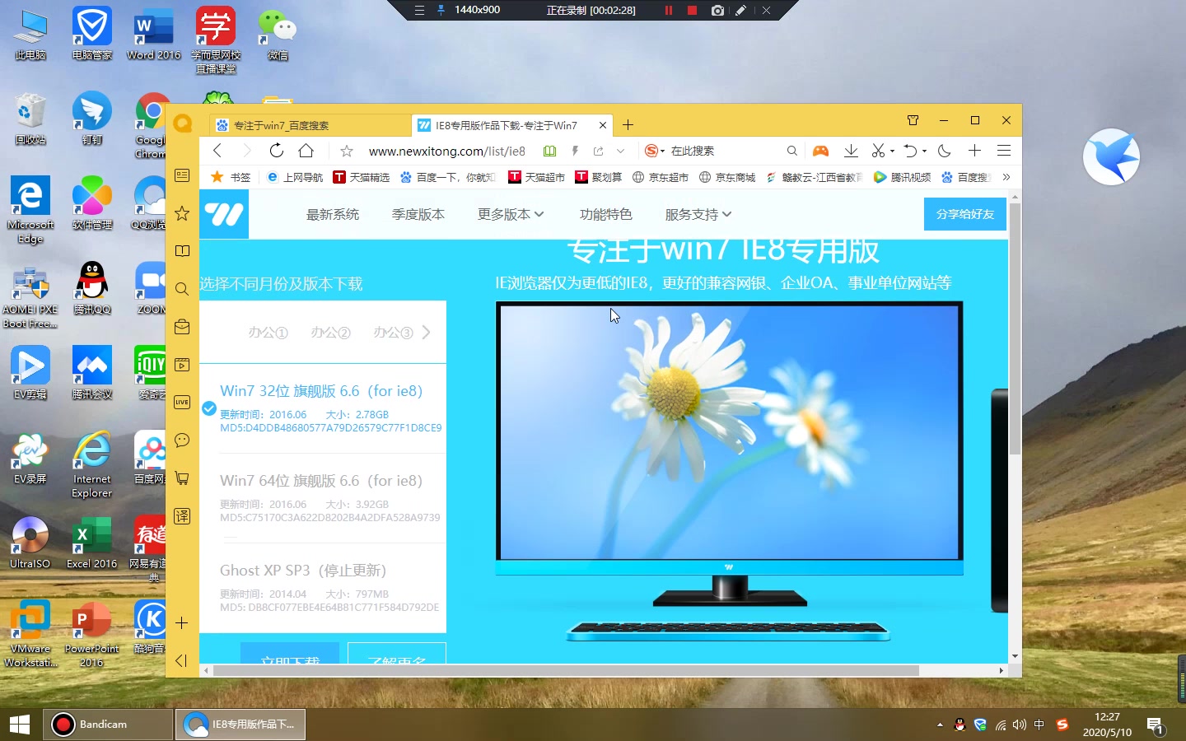The height and width of the screenshot is (741, 1186).
Task: Open the translate tool in the left sidebar
Action: (182, 516)
